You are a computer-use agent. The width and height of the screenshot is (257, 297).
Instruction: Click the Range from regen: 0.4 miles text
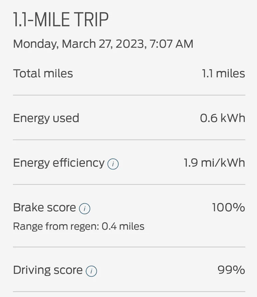coord(79,227)
